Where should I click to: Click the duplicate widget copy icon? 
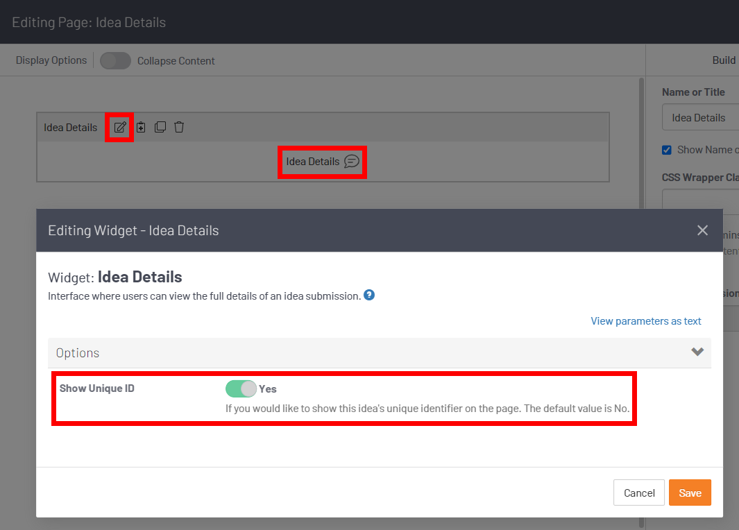point(160,127)
